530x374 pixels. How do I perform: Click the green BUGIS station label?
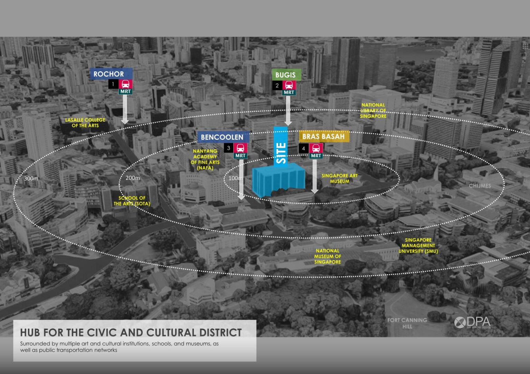(x=286, y=75)
